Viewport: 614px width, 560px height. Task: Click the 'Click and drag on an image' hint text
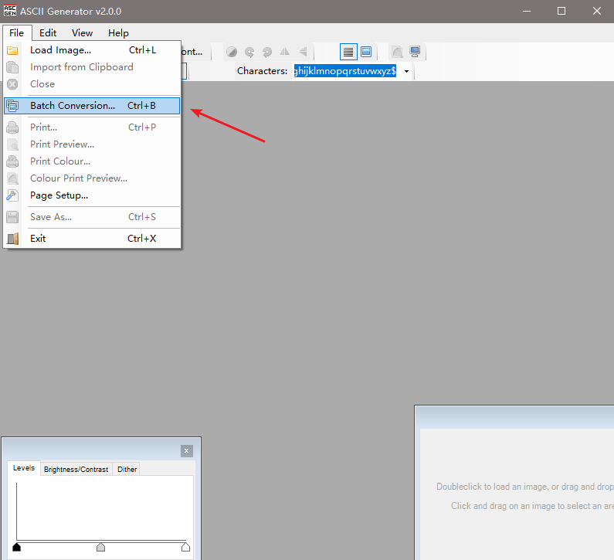pyautogui.click(x=532, y=506)
